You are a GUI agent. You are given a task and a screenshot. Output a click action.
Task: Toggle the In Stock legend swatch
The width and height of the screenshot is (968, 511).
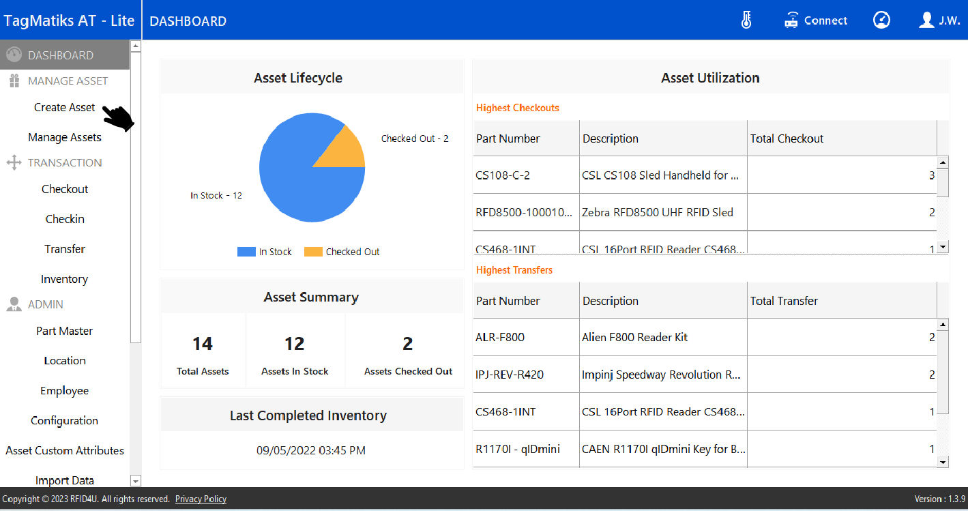click(246, 252)
